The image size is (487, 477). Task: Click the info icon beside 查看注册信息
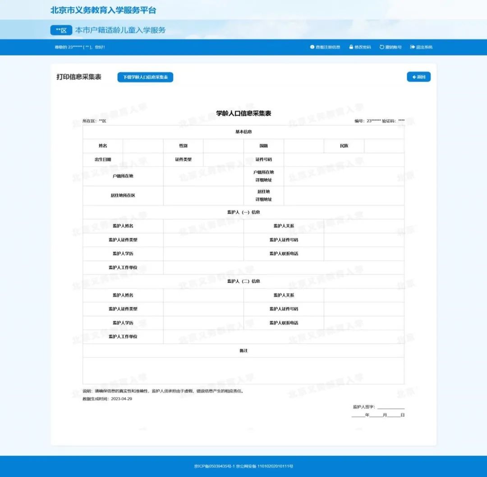(312, 47)
